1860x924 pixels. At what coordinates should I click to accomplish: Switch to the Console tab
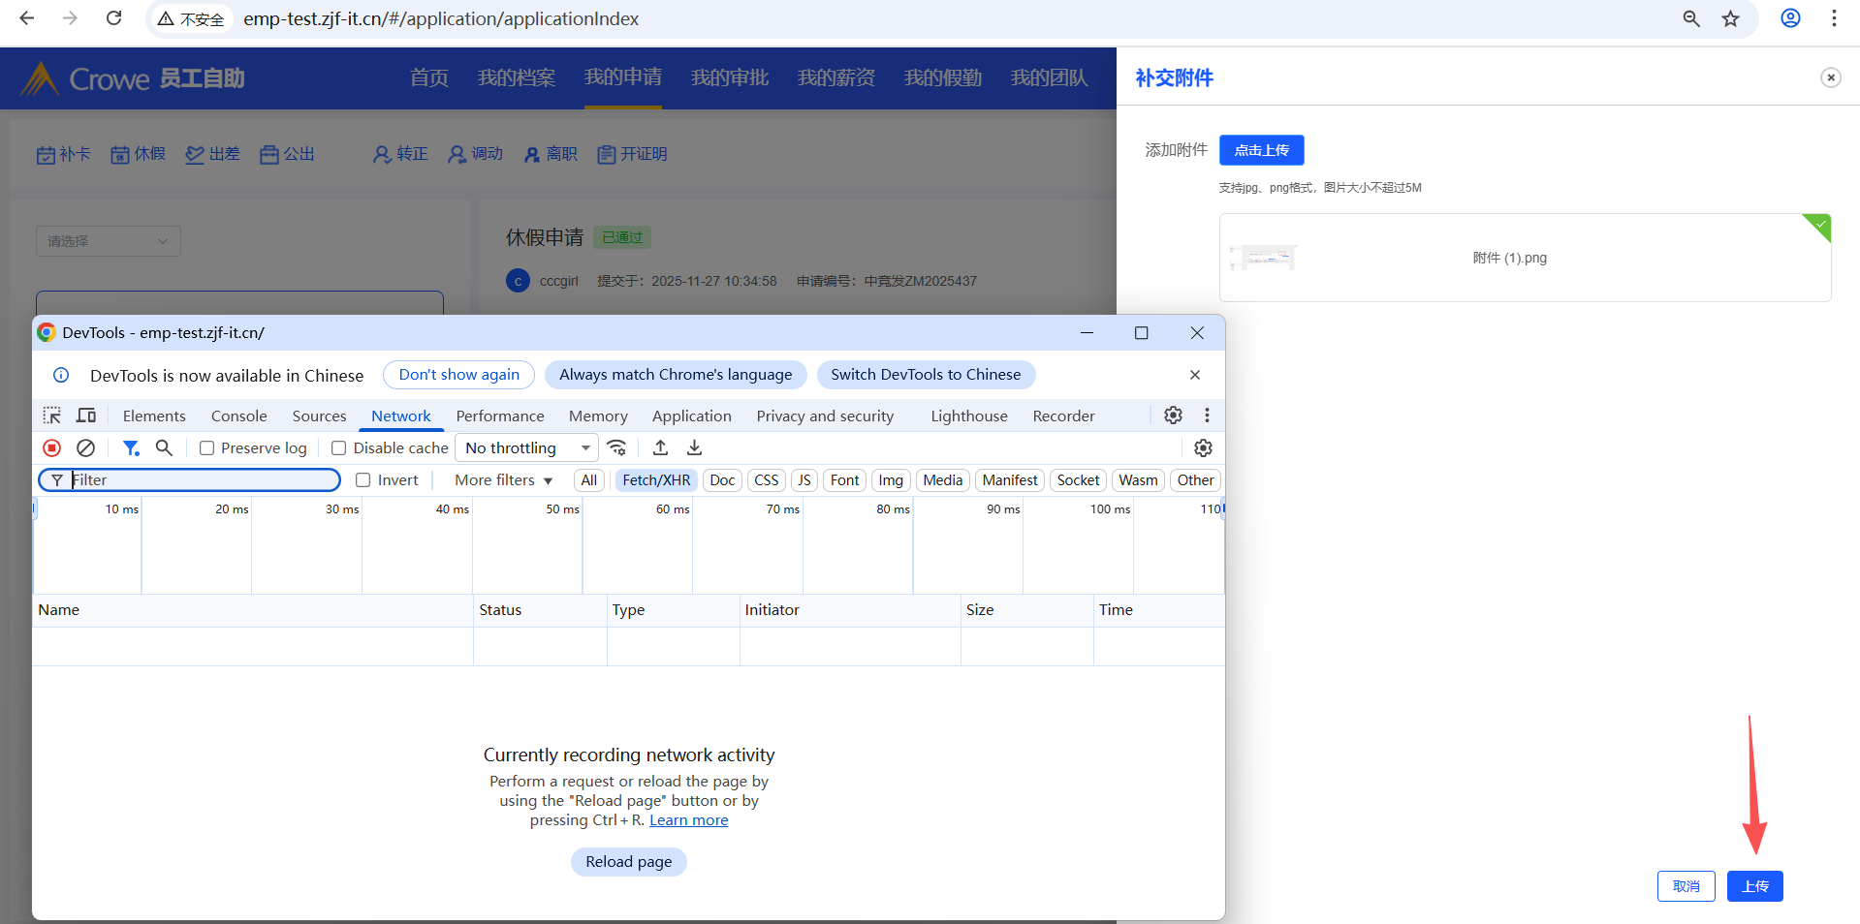point(238,416)
